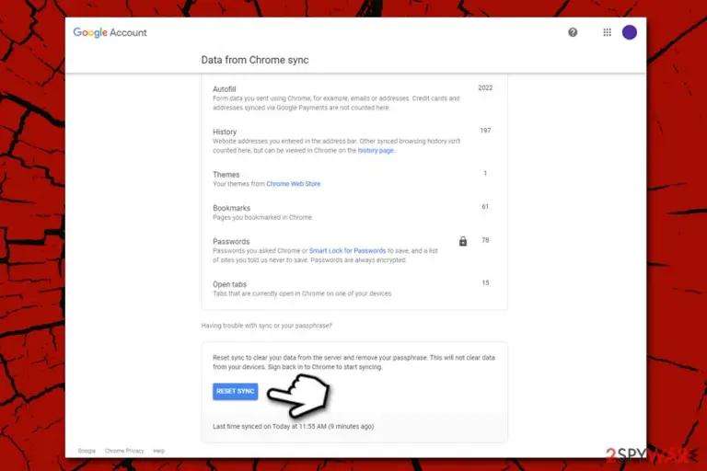Image resolution: width=707 pixels, height=471 pixels.
Task: Open the Help footer link
Action: coord(158,451)
